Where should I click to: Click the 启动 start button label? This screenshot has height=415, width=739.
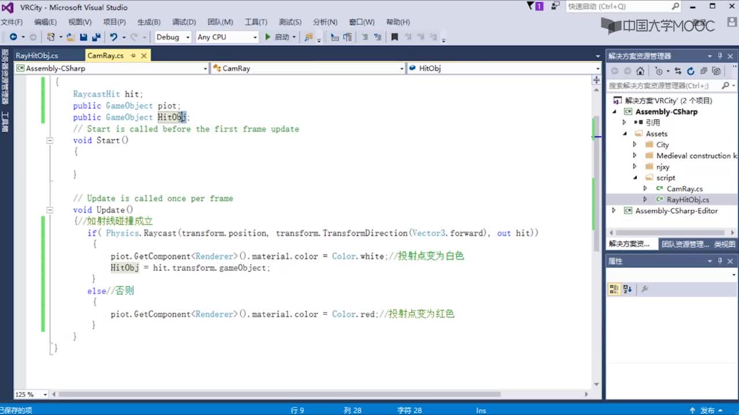pos(282,37)
